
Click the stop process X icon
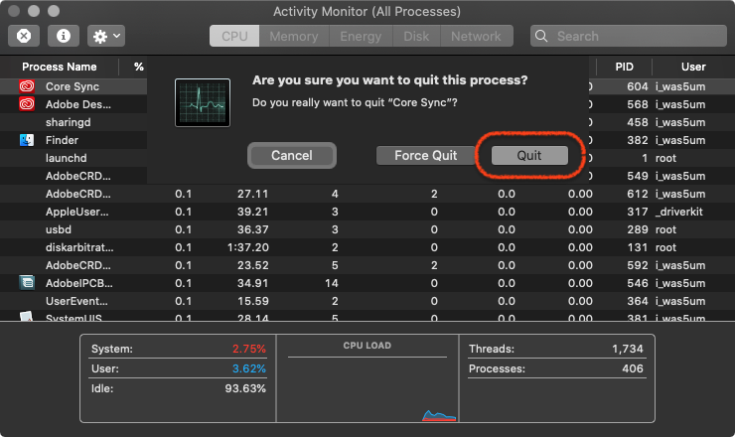[24, 36]
